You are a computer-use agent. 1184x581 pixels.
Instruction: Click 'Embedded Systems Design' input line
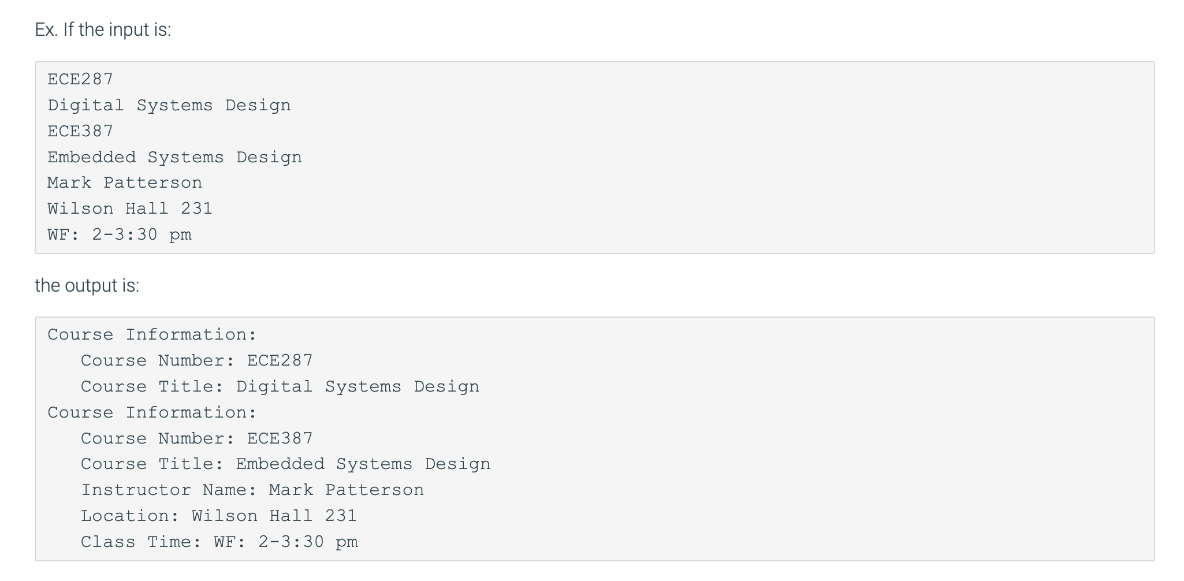[x=174, y=157]
